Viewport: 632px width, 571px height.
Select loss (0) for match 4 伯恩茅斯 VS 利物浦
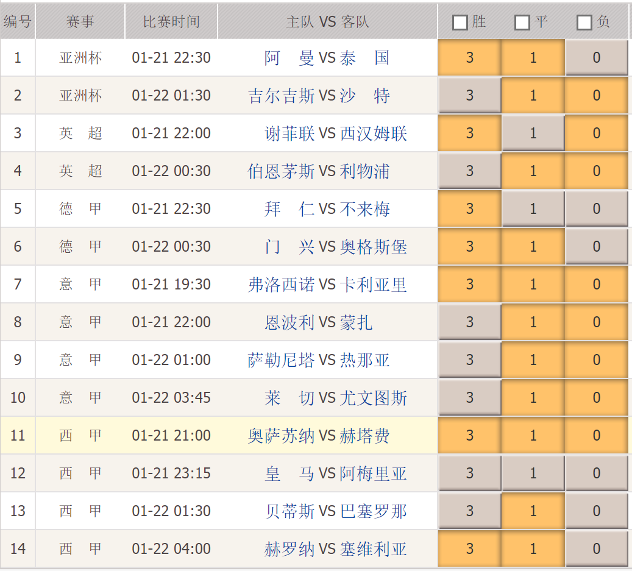[x=597, y=171]
